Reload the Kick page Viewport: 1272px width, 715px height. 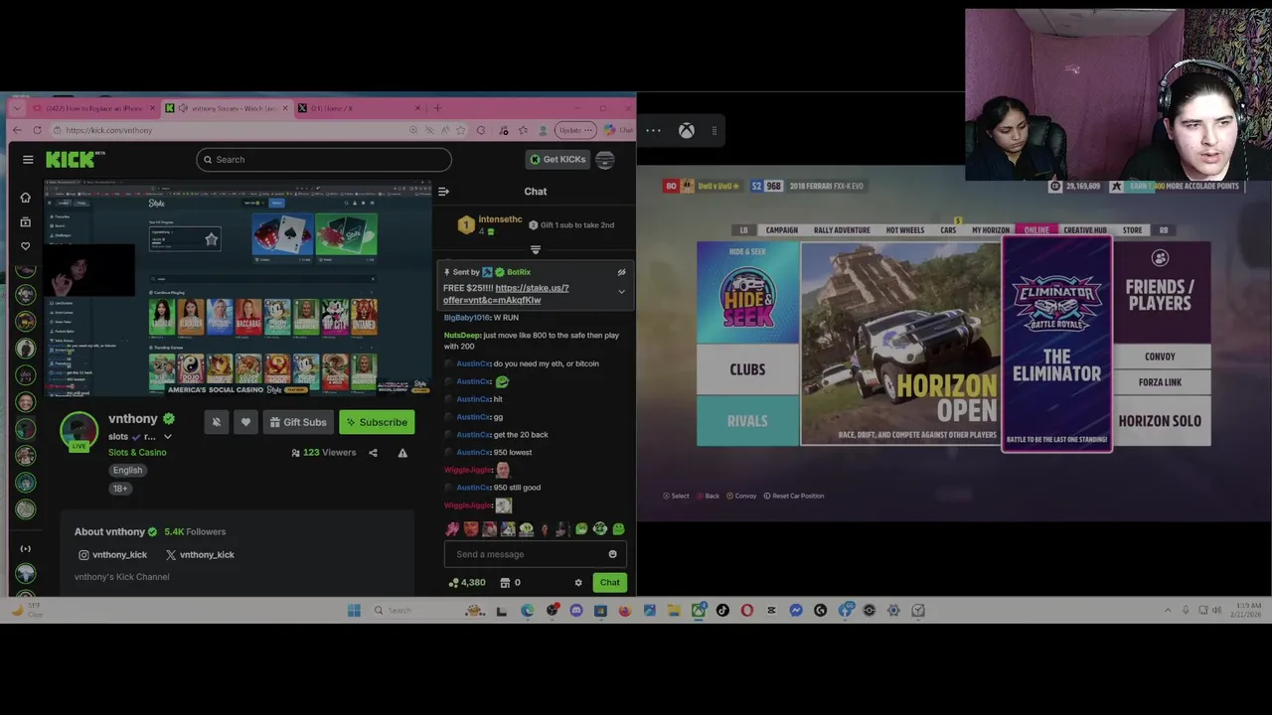[37, 130]
